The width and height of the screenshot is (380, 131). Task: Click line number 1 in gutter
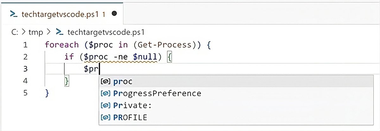pyautogui.click(x=25, y=45)
